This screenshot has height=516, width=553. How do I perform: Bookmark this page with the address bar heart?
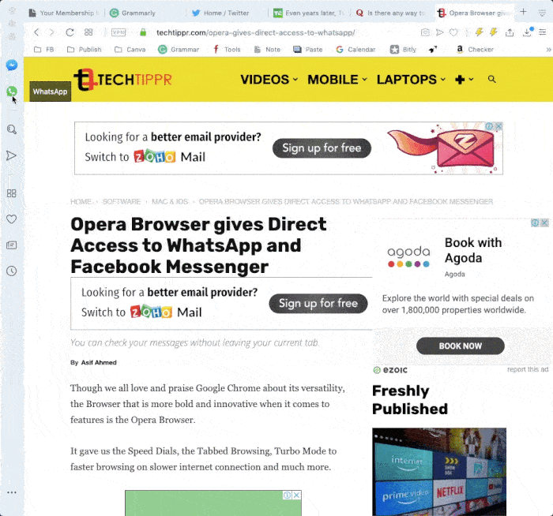point(453,32)
